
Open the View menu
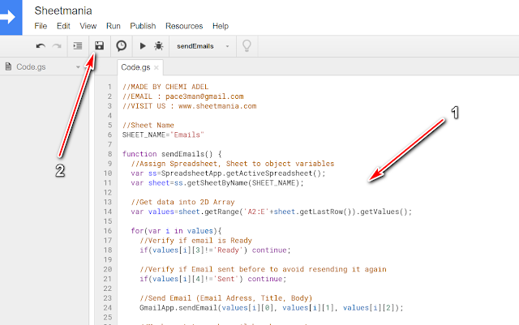[x=88, y=26]
